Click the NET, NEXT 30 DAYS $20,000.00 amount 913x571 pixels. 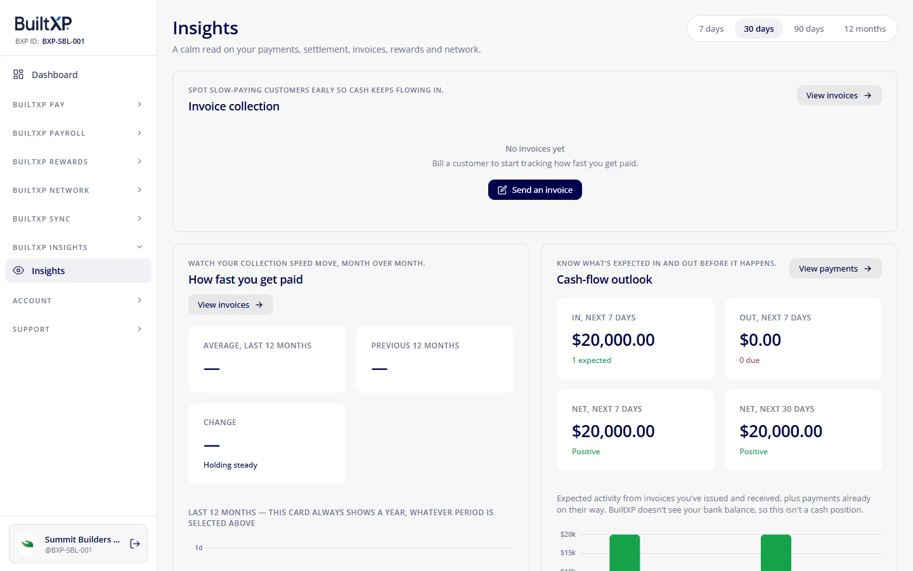coord(780,431)
